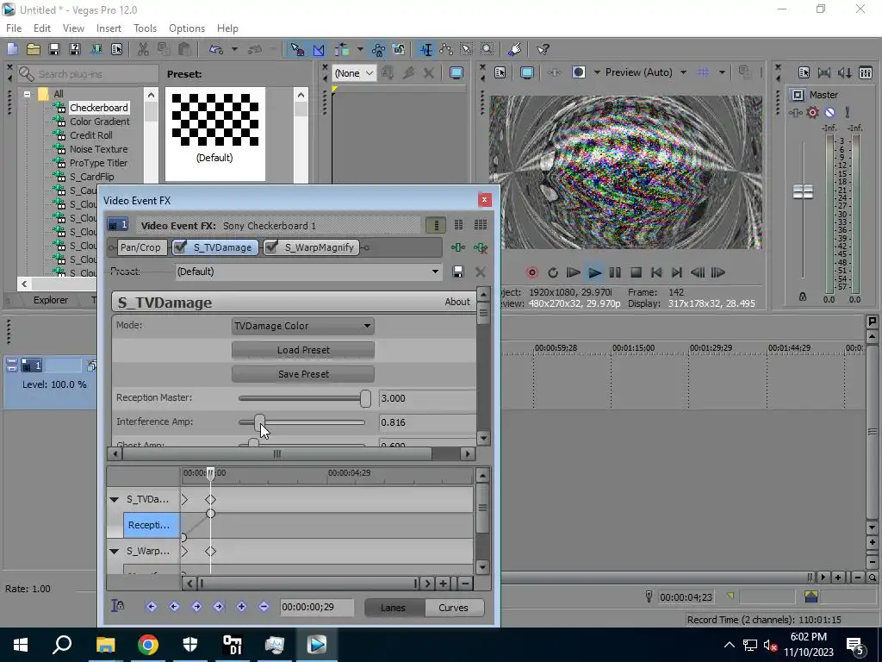Switch to the Explorer tab

click(51, 300)
